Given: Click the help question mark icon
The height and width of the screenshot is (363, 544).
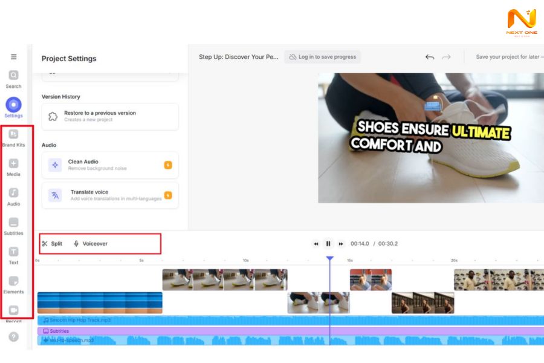Looking at the screenshot, I should pos(13,337).
